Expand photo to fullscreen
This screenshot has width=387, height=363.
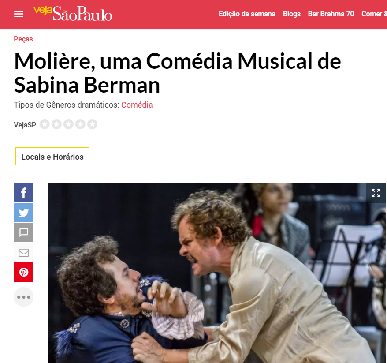click(376, 193)
